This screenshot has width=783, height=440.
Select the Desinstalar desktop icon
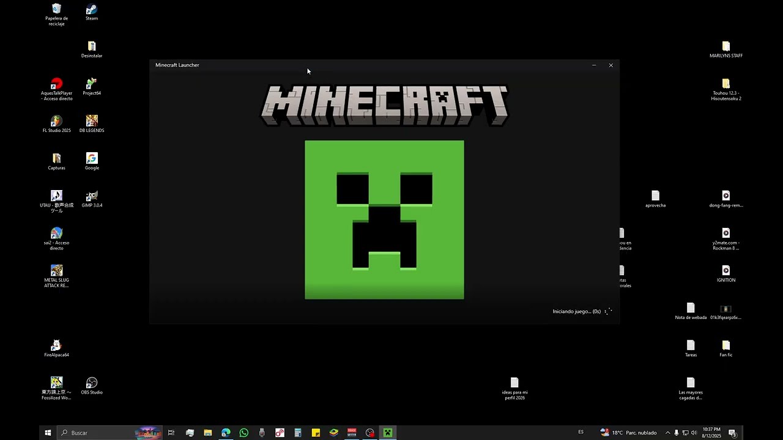[x=92, y=50]
